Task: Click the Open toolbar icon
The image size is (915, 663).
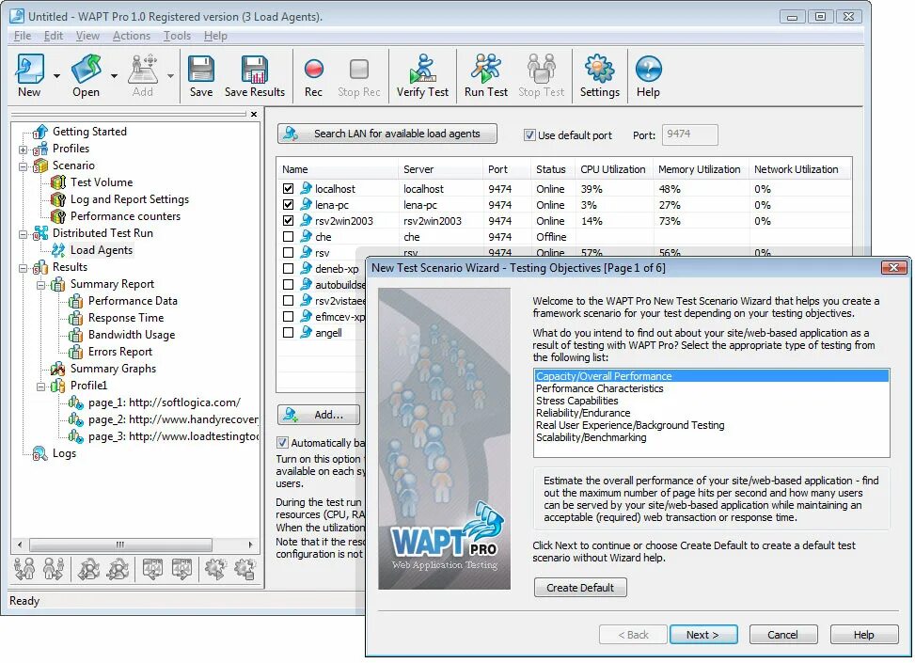Action: [x=86, y=76]
